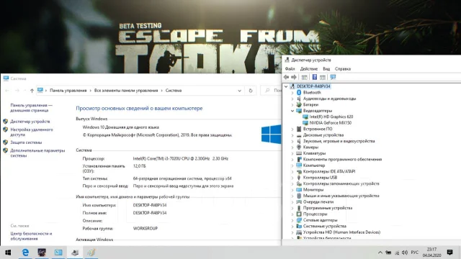Expand the Камеры category

pyautogui.click(x=292, y=147)
